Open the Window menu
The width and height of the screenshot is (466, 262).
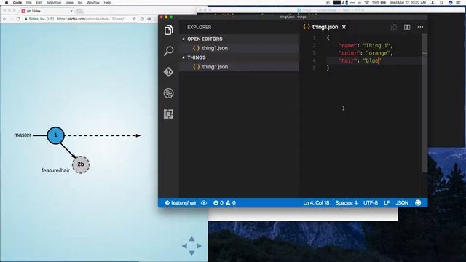pyautogui.click(x=93, y=3)
